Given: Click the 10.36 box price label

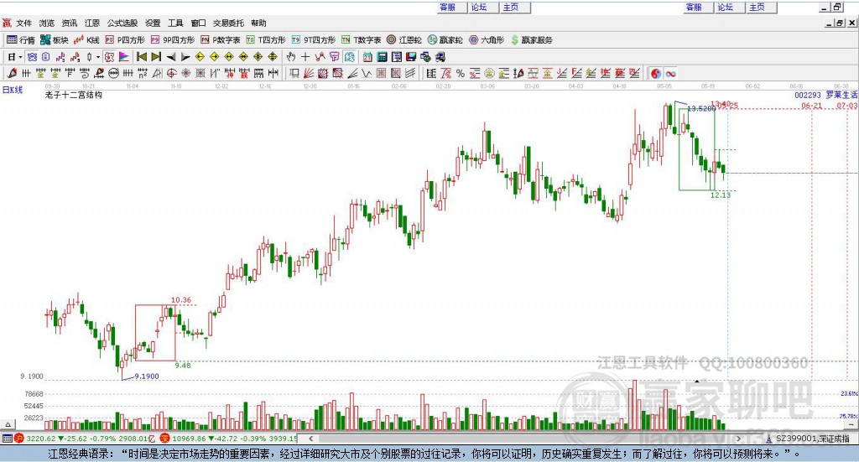Looking at the screenshot, I should click(181, 299).
